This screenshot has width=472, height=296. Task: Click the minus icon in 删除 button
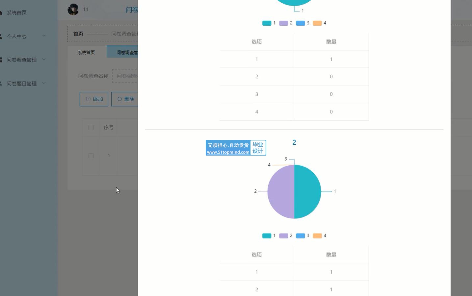click(x=119, y=99)
